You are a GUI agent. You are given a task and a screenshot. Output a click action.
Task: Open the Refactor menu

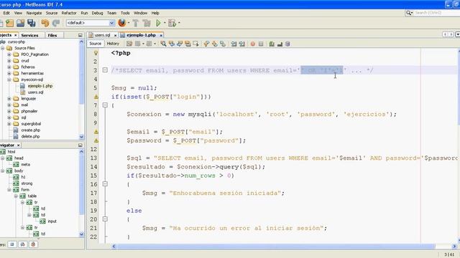[x=69, y=13]
